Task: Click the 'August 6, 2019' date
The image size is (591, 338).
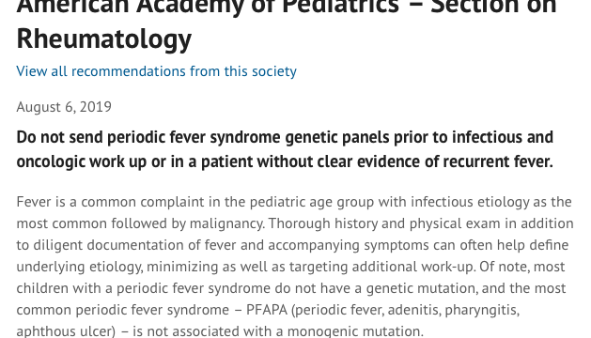Action: tap(64, 107)
